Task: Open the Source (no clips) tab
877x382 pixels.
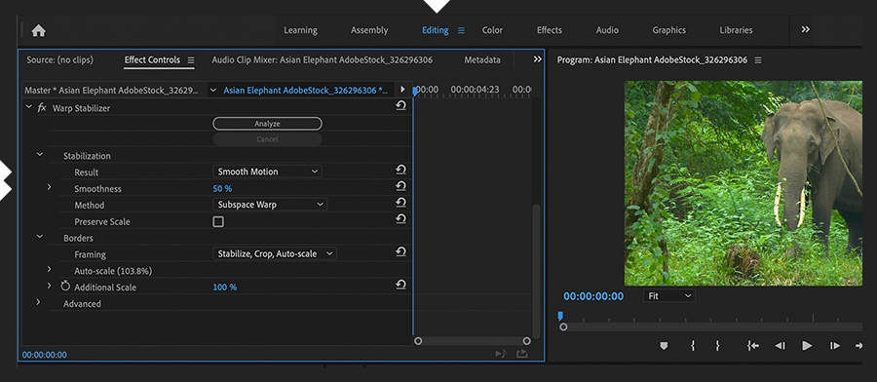Action: [x=59, y=59]
